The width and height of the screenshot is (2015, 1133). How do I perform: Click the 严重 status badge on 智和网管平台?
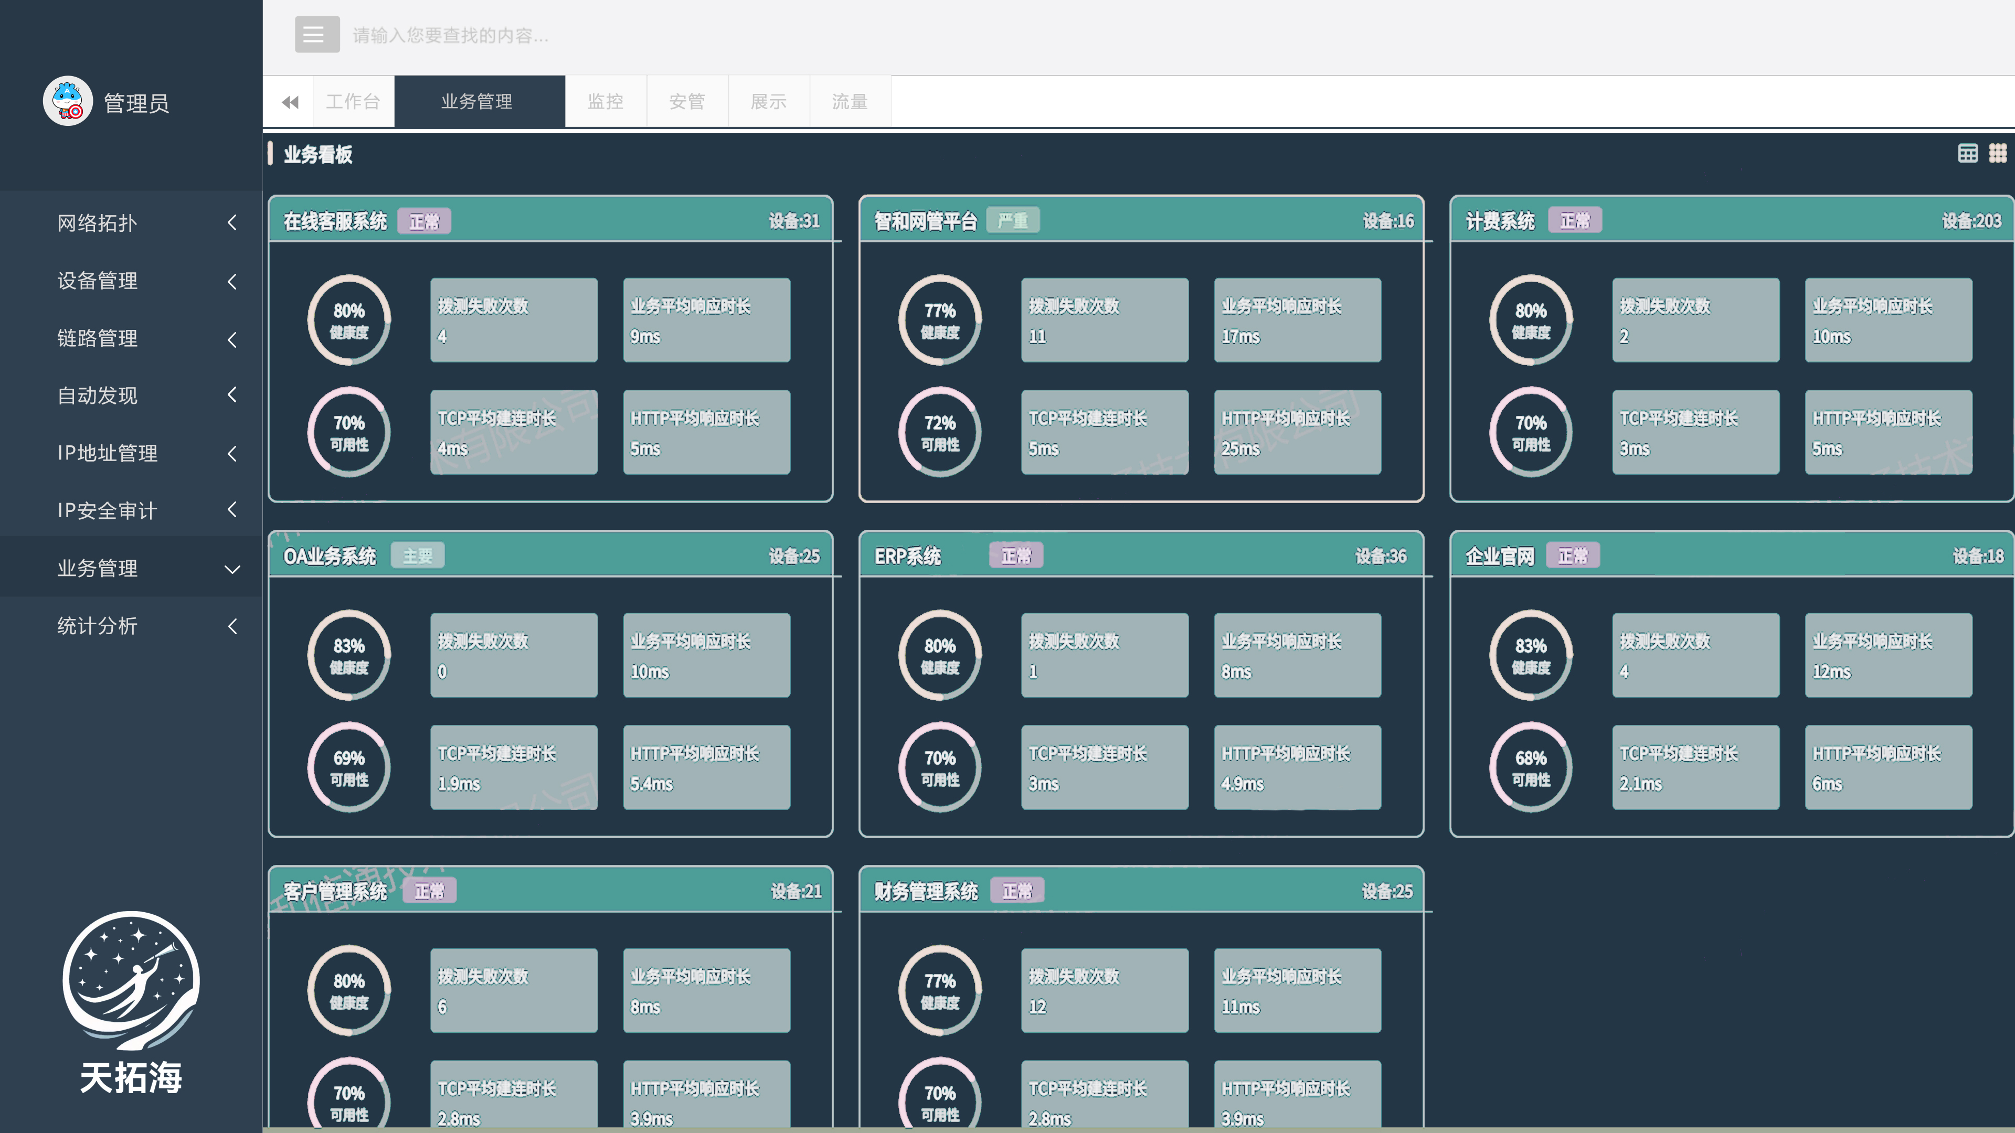[1012, 221]
